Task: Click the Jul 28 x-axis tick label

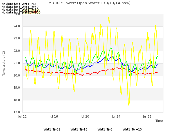Action: click(147, 116)
